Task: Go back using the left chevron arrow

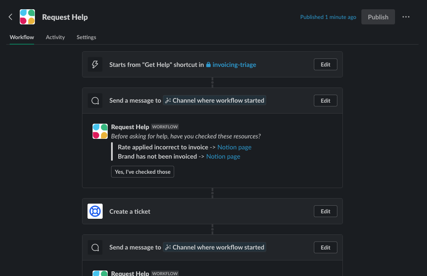Action: (x=11, y=17)
